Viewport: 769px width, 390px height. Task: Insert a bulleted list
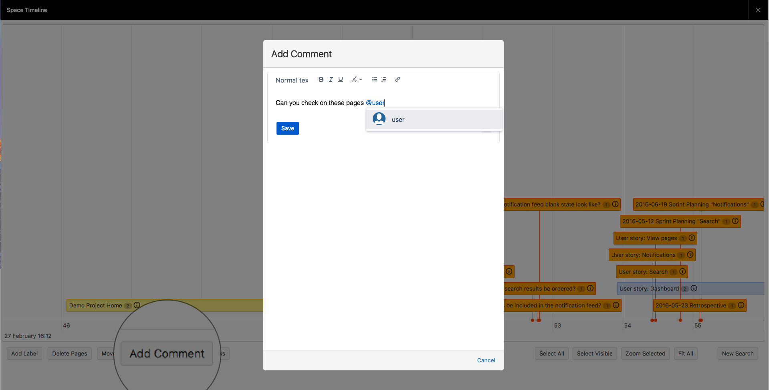click(374, 79)
